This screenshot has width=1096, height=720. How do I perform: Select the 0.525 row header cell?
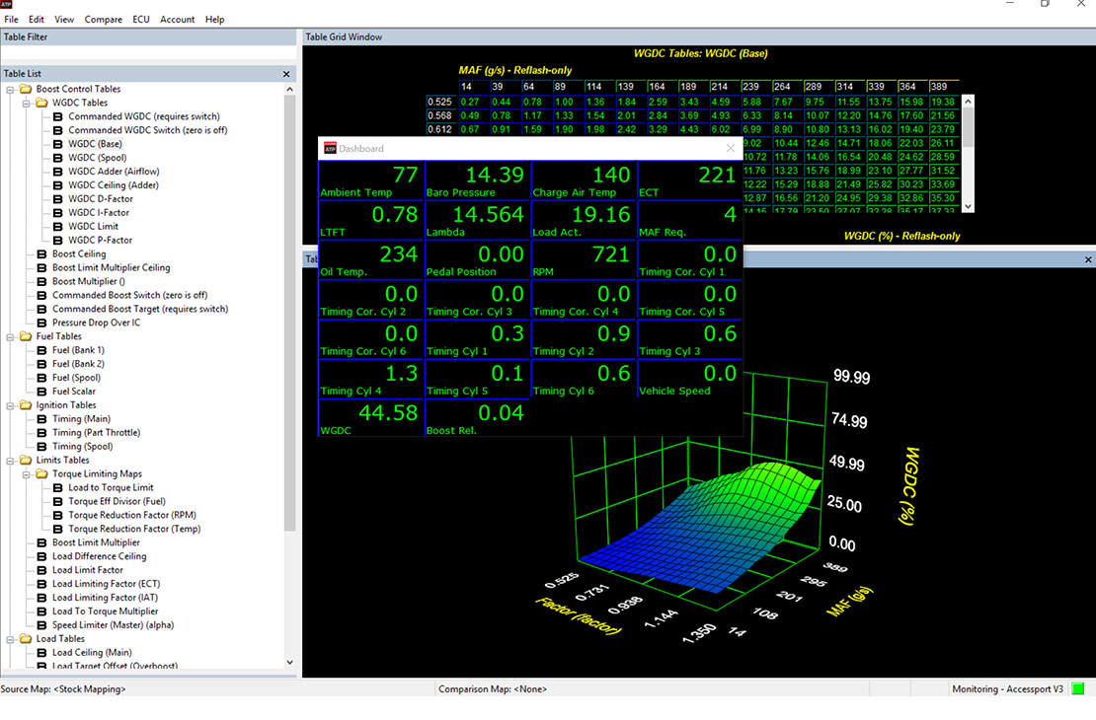pos(439,102)
